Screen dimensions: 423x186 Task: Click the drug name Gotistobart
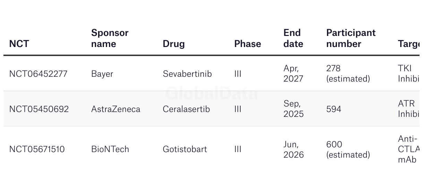coord(185,149)
